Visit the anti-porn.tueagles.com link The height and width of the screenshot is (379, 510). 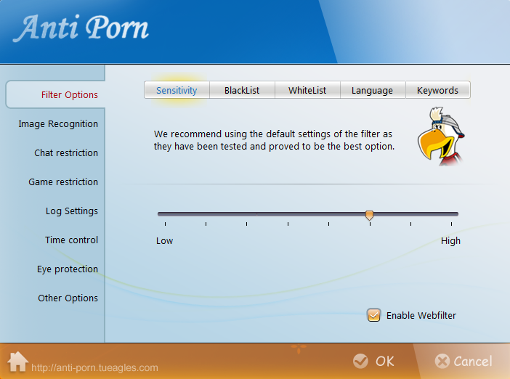94,367
